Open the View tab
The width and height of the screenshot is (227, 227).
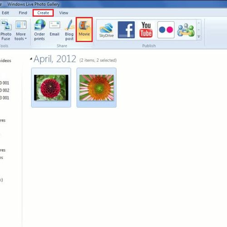click(x=64, y=13)
